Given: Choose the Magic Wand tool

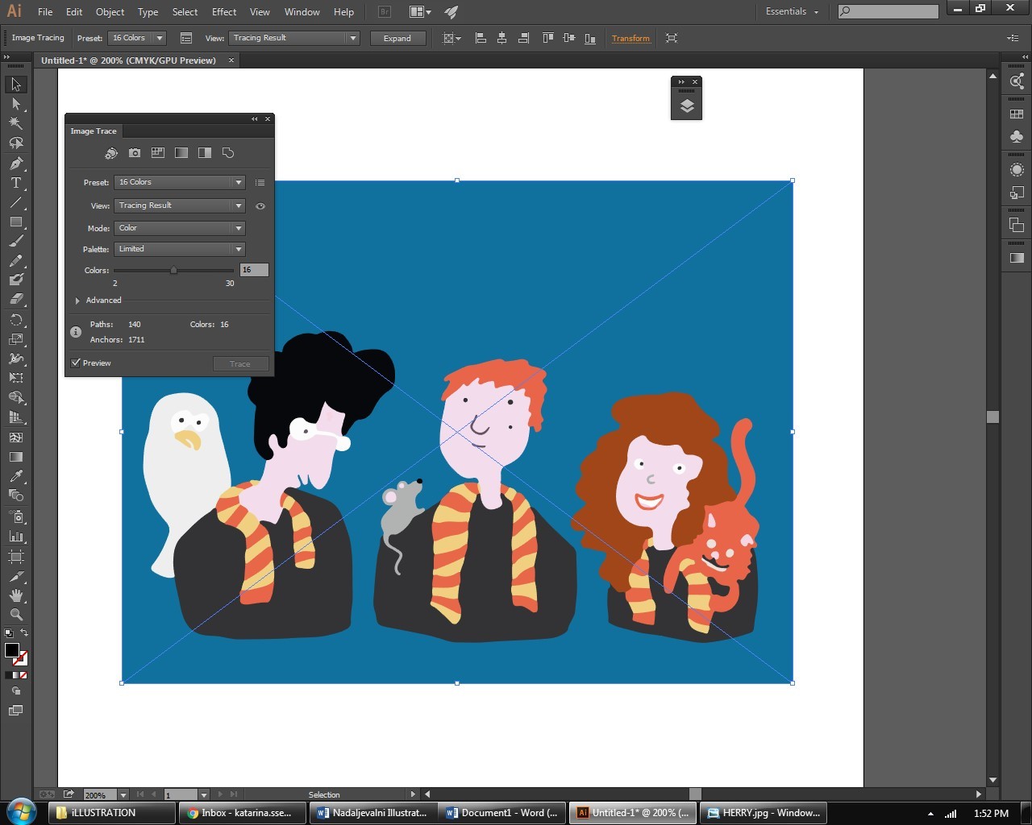Looking at the screenshot, I should pos(16,123).
